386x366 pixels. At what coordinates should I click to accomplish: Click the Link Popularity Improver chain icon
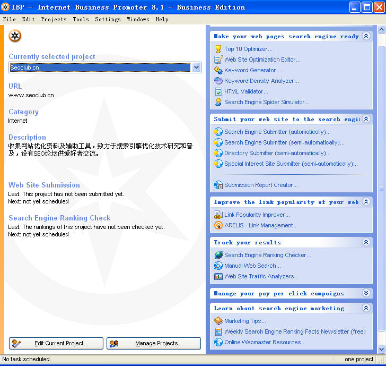click(218, 215)
